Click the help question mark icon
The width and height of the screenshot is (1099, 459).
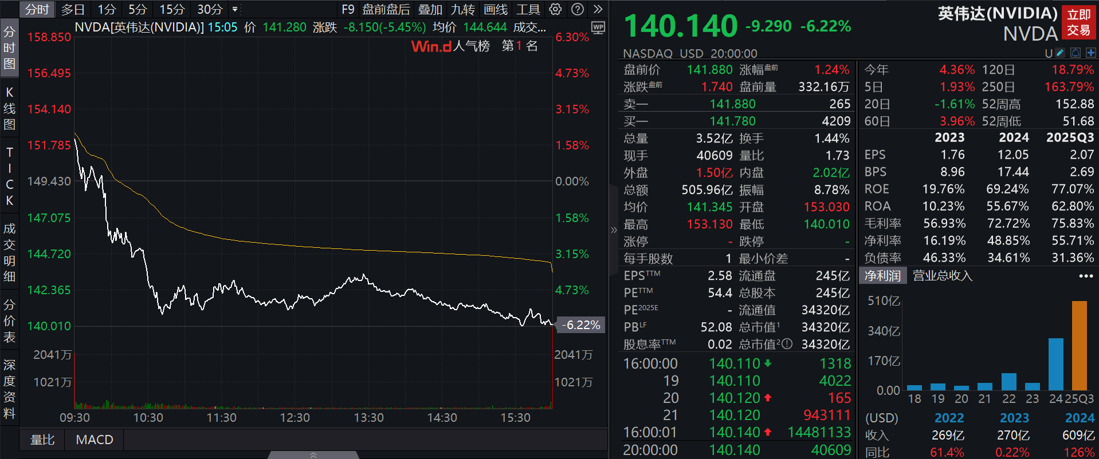coord(578,9)
